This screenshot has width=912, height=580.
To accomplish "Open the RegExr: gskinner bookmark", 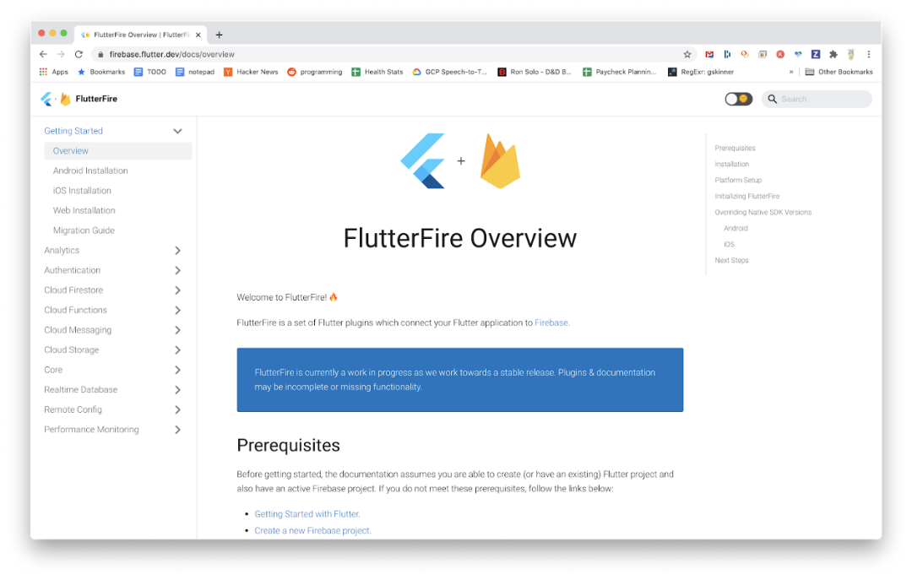I will 700,72.
